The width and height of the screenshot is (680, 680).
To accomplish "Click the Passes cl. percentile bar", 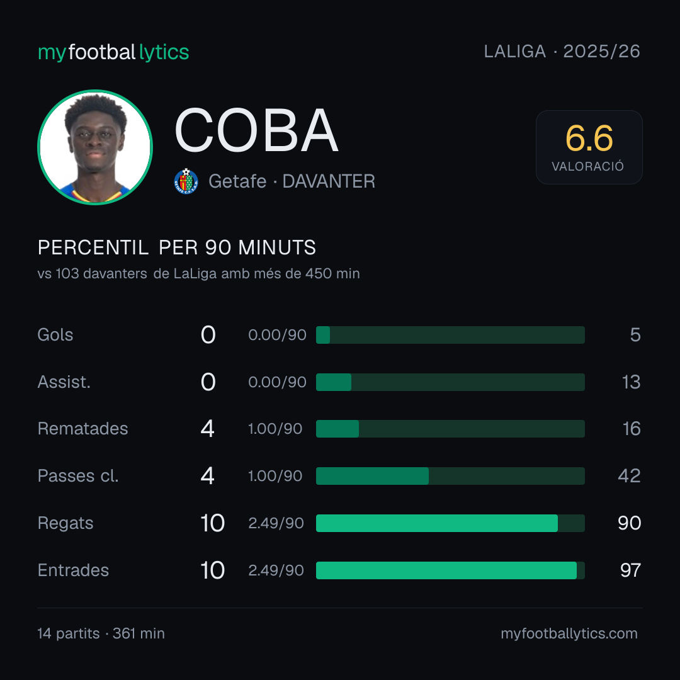I will point(450,476).
